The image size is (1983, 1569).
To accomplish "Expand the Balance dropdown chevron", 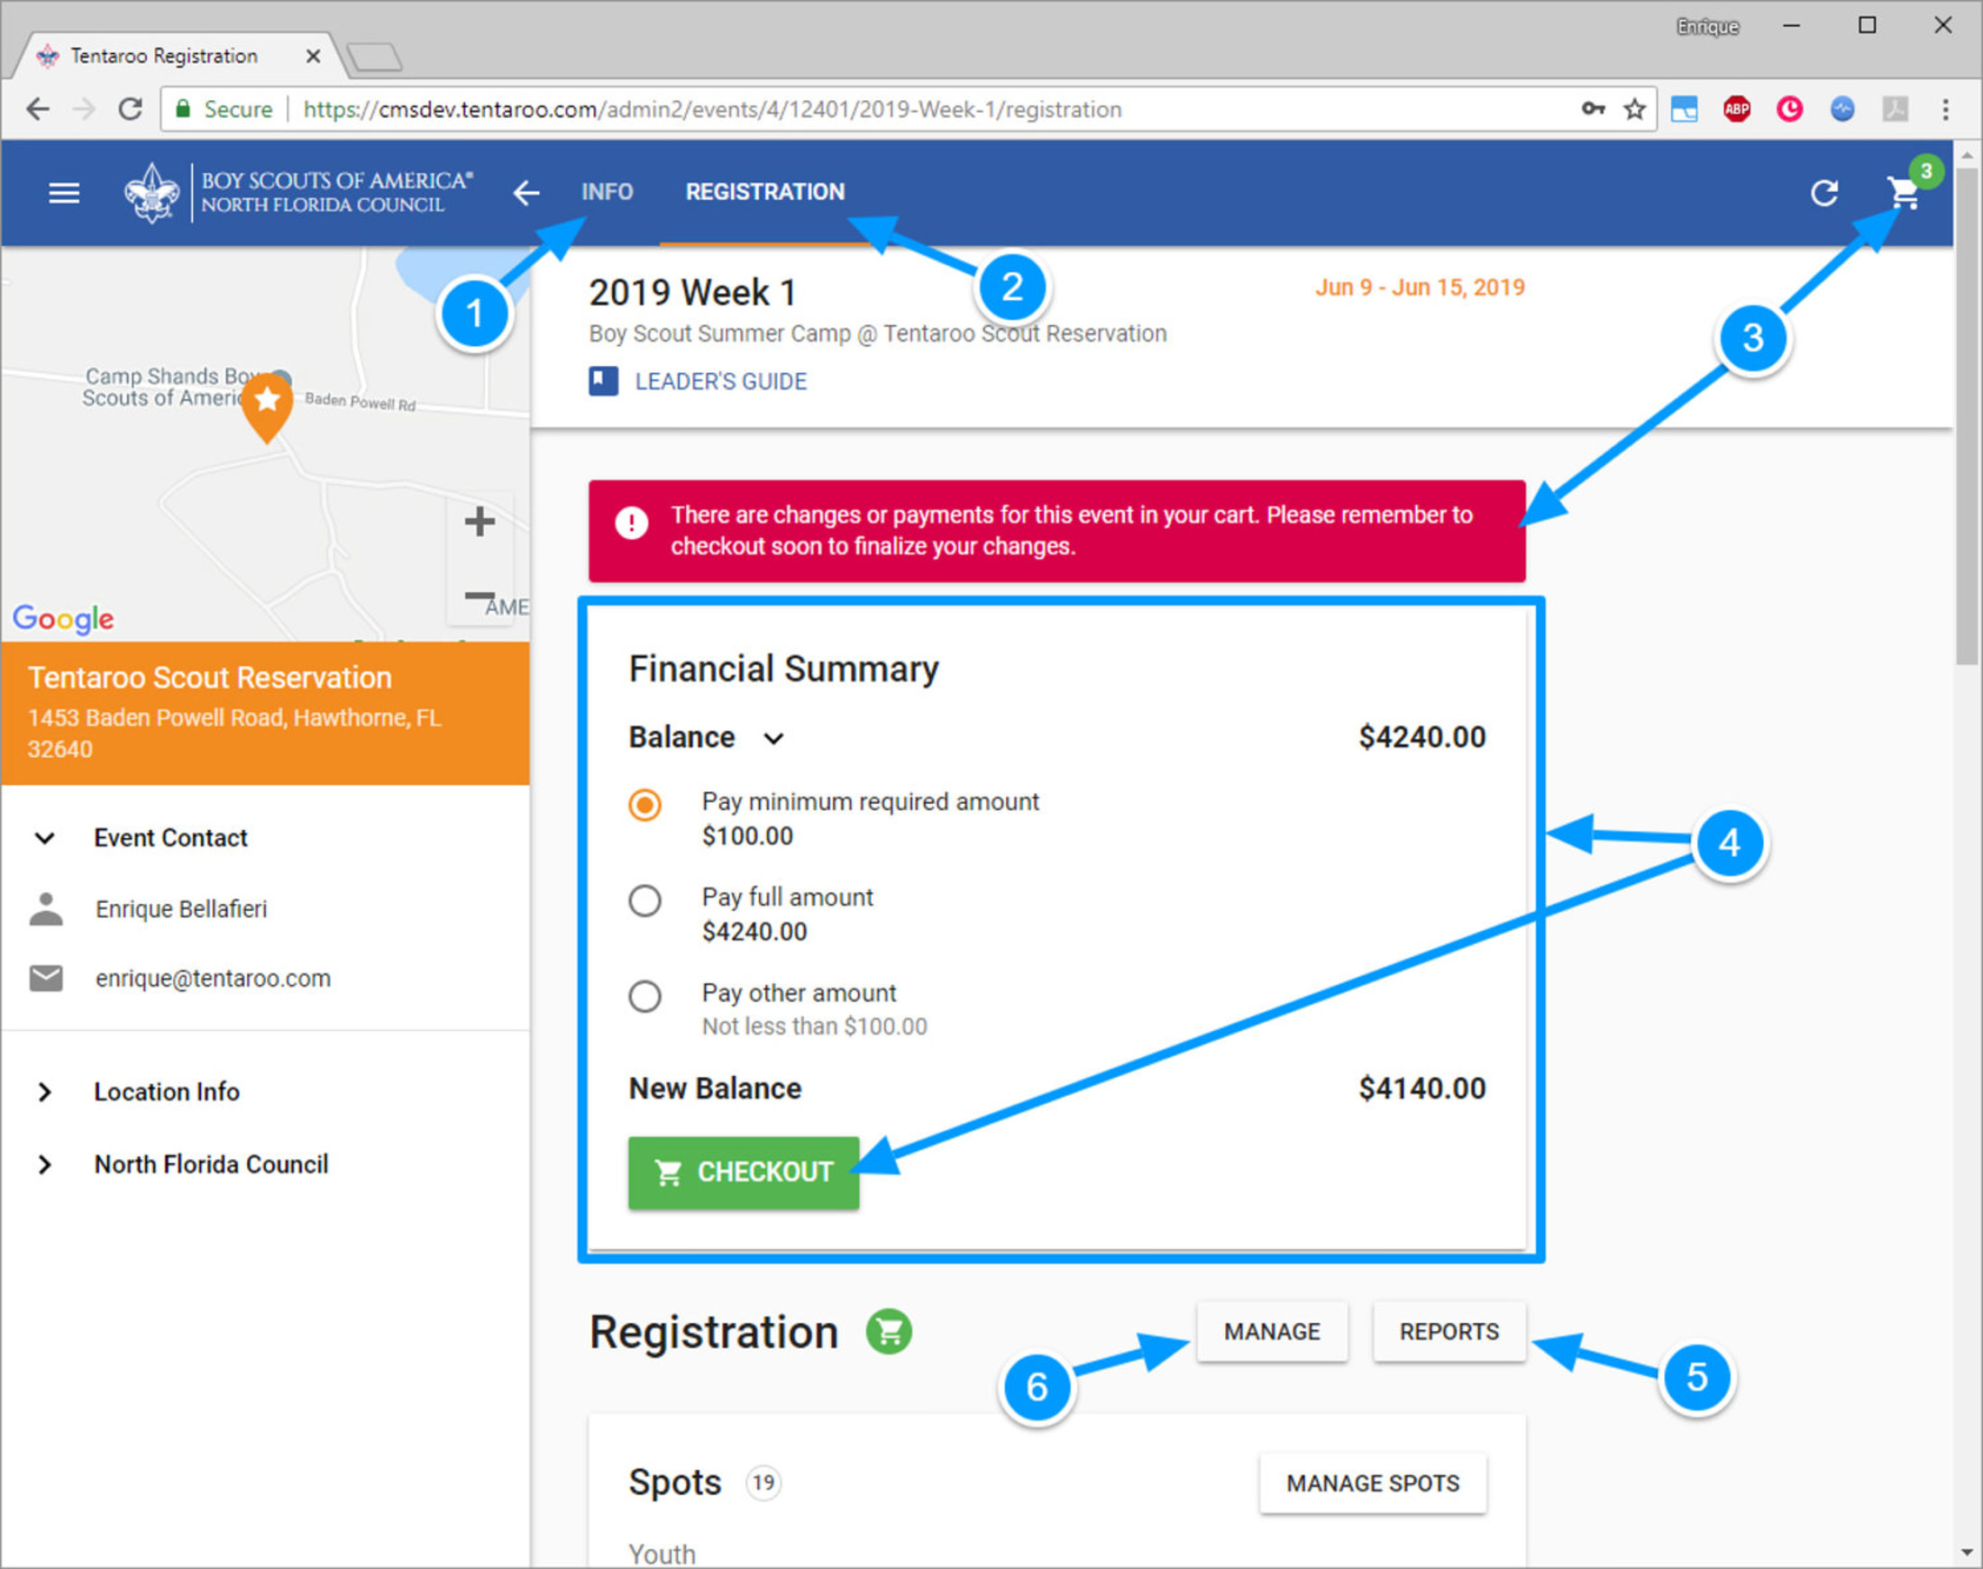I will click(x=773, y=739).
